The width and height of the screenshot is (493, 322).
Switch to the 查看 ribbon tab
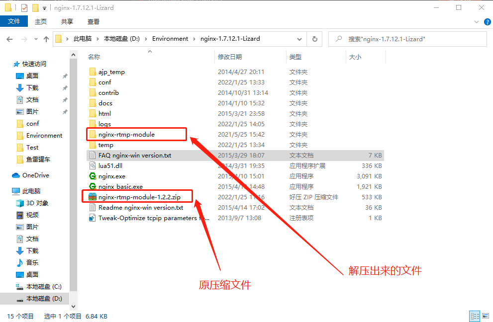(94, 22)
